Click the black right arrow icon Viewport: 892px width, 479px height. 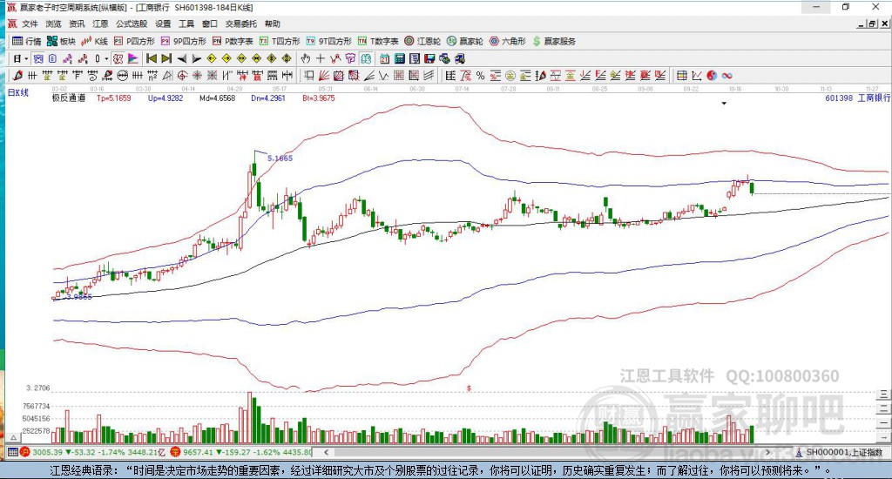196,58
